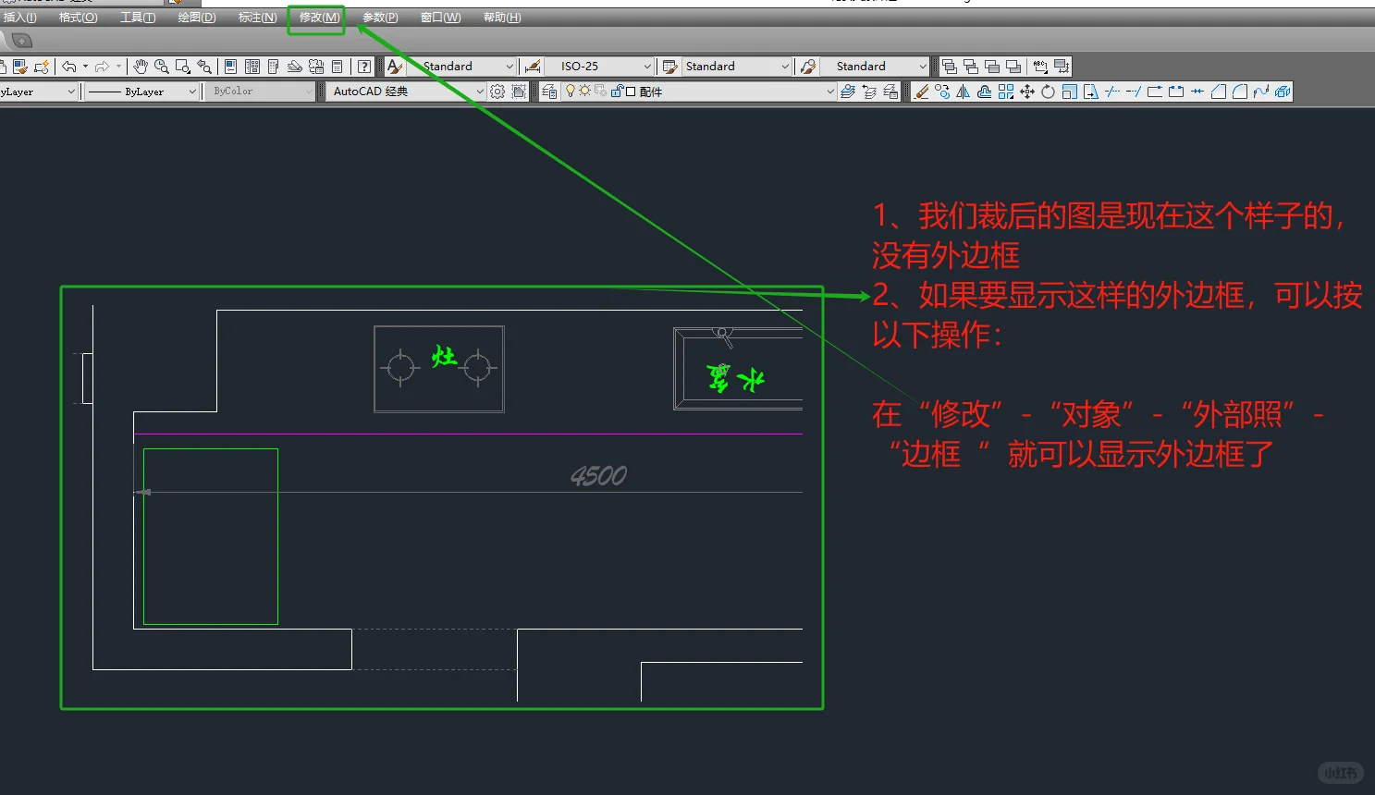Select the Erase tool
Viewport: 1375px width, 795px height.
922,91
